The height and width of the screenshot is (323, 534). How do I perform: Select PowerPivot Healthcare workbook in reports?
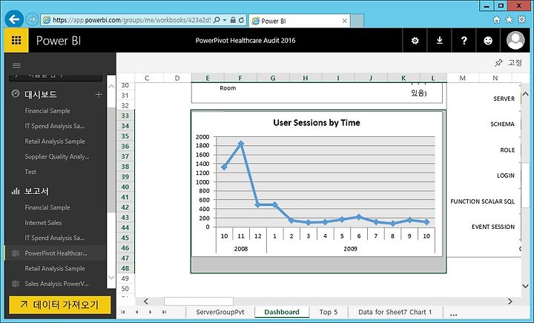pos(56,253)
